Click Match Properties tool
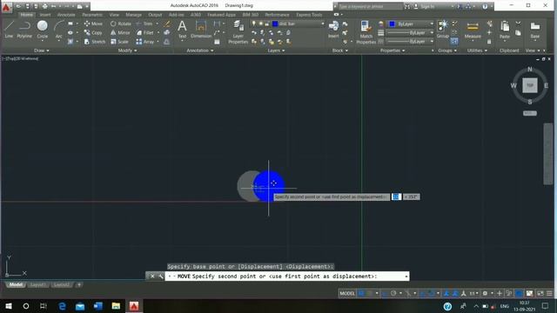This screenshot has height=313, width=557. [366, 32]
